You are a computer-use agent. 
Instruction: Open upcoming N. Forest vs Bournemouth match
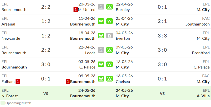(x=48, y=93)
